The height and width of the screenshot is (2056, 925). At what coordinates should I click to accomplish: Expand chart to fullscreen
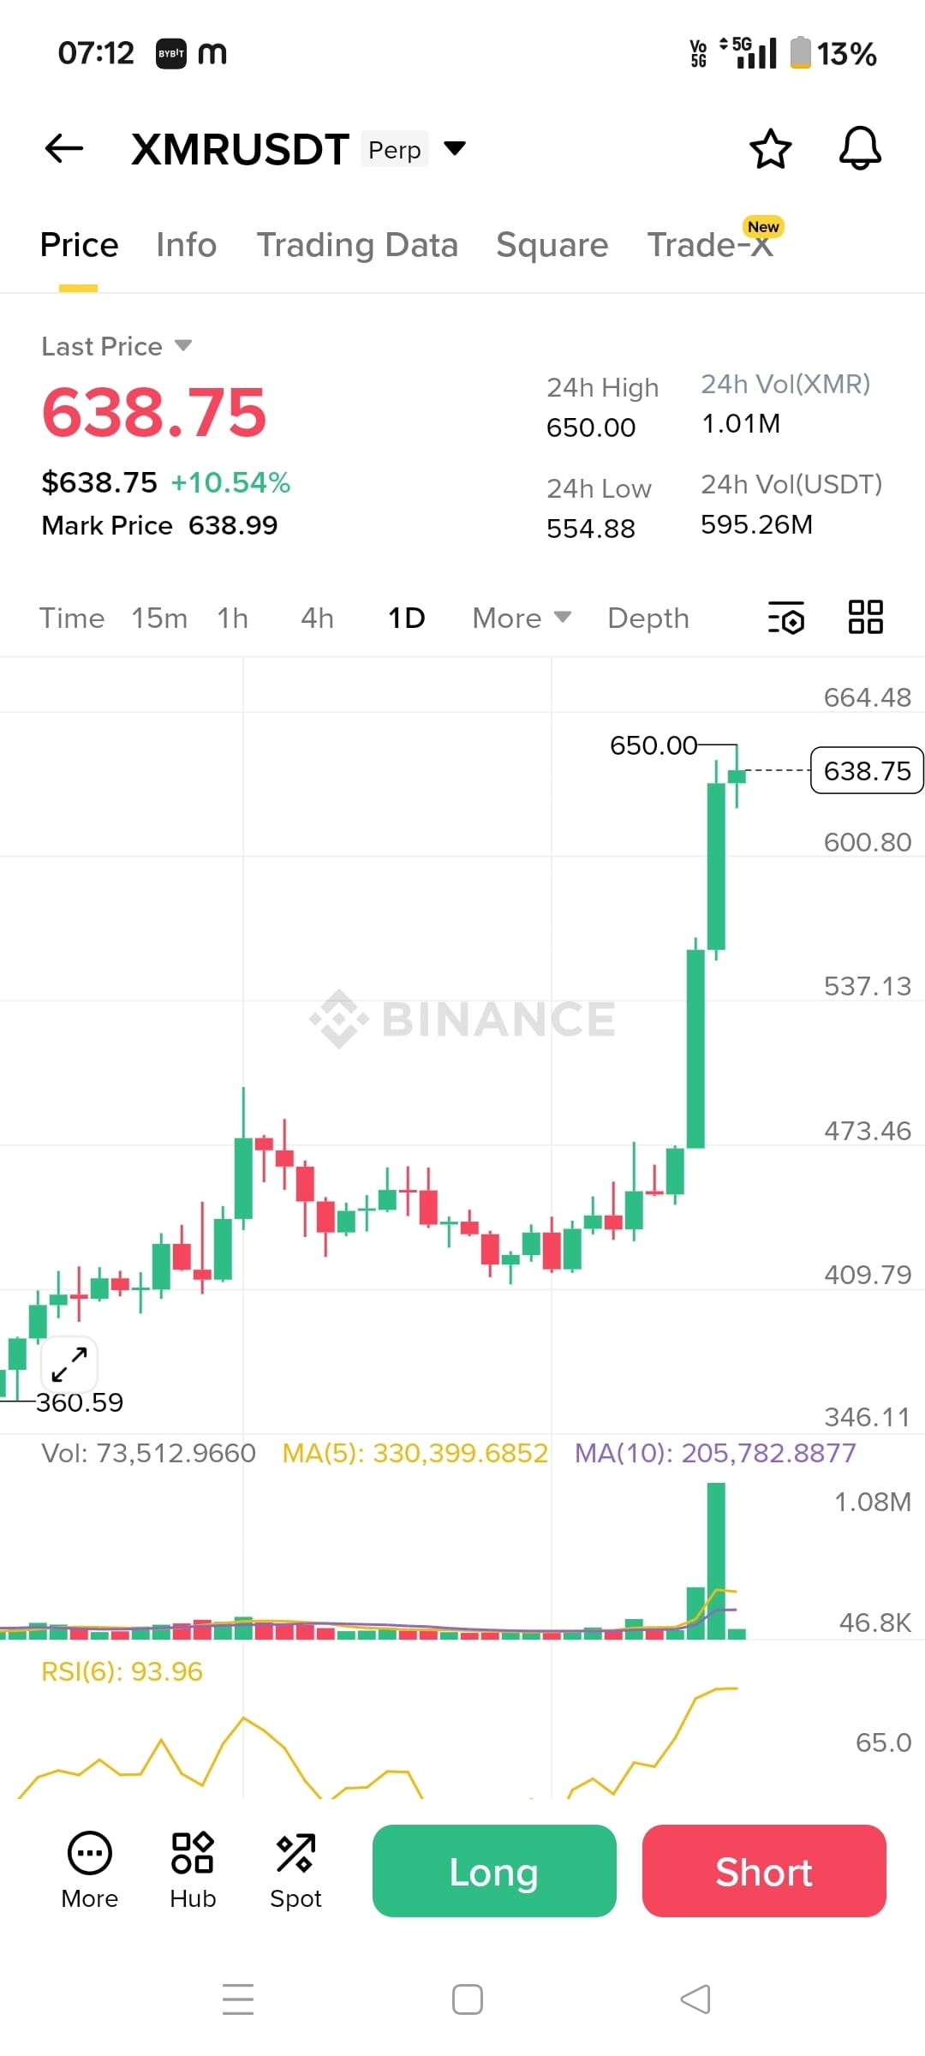[x=69, y=1365]
